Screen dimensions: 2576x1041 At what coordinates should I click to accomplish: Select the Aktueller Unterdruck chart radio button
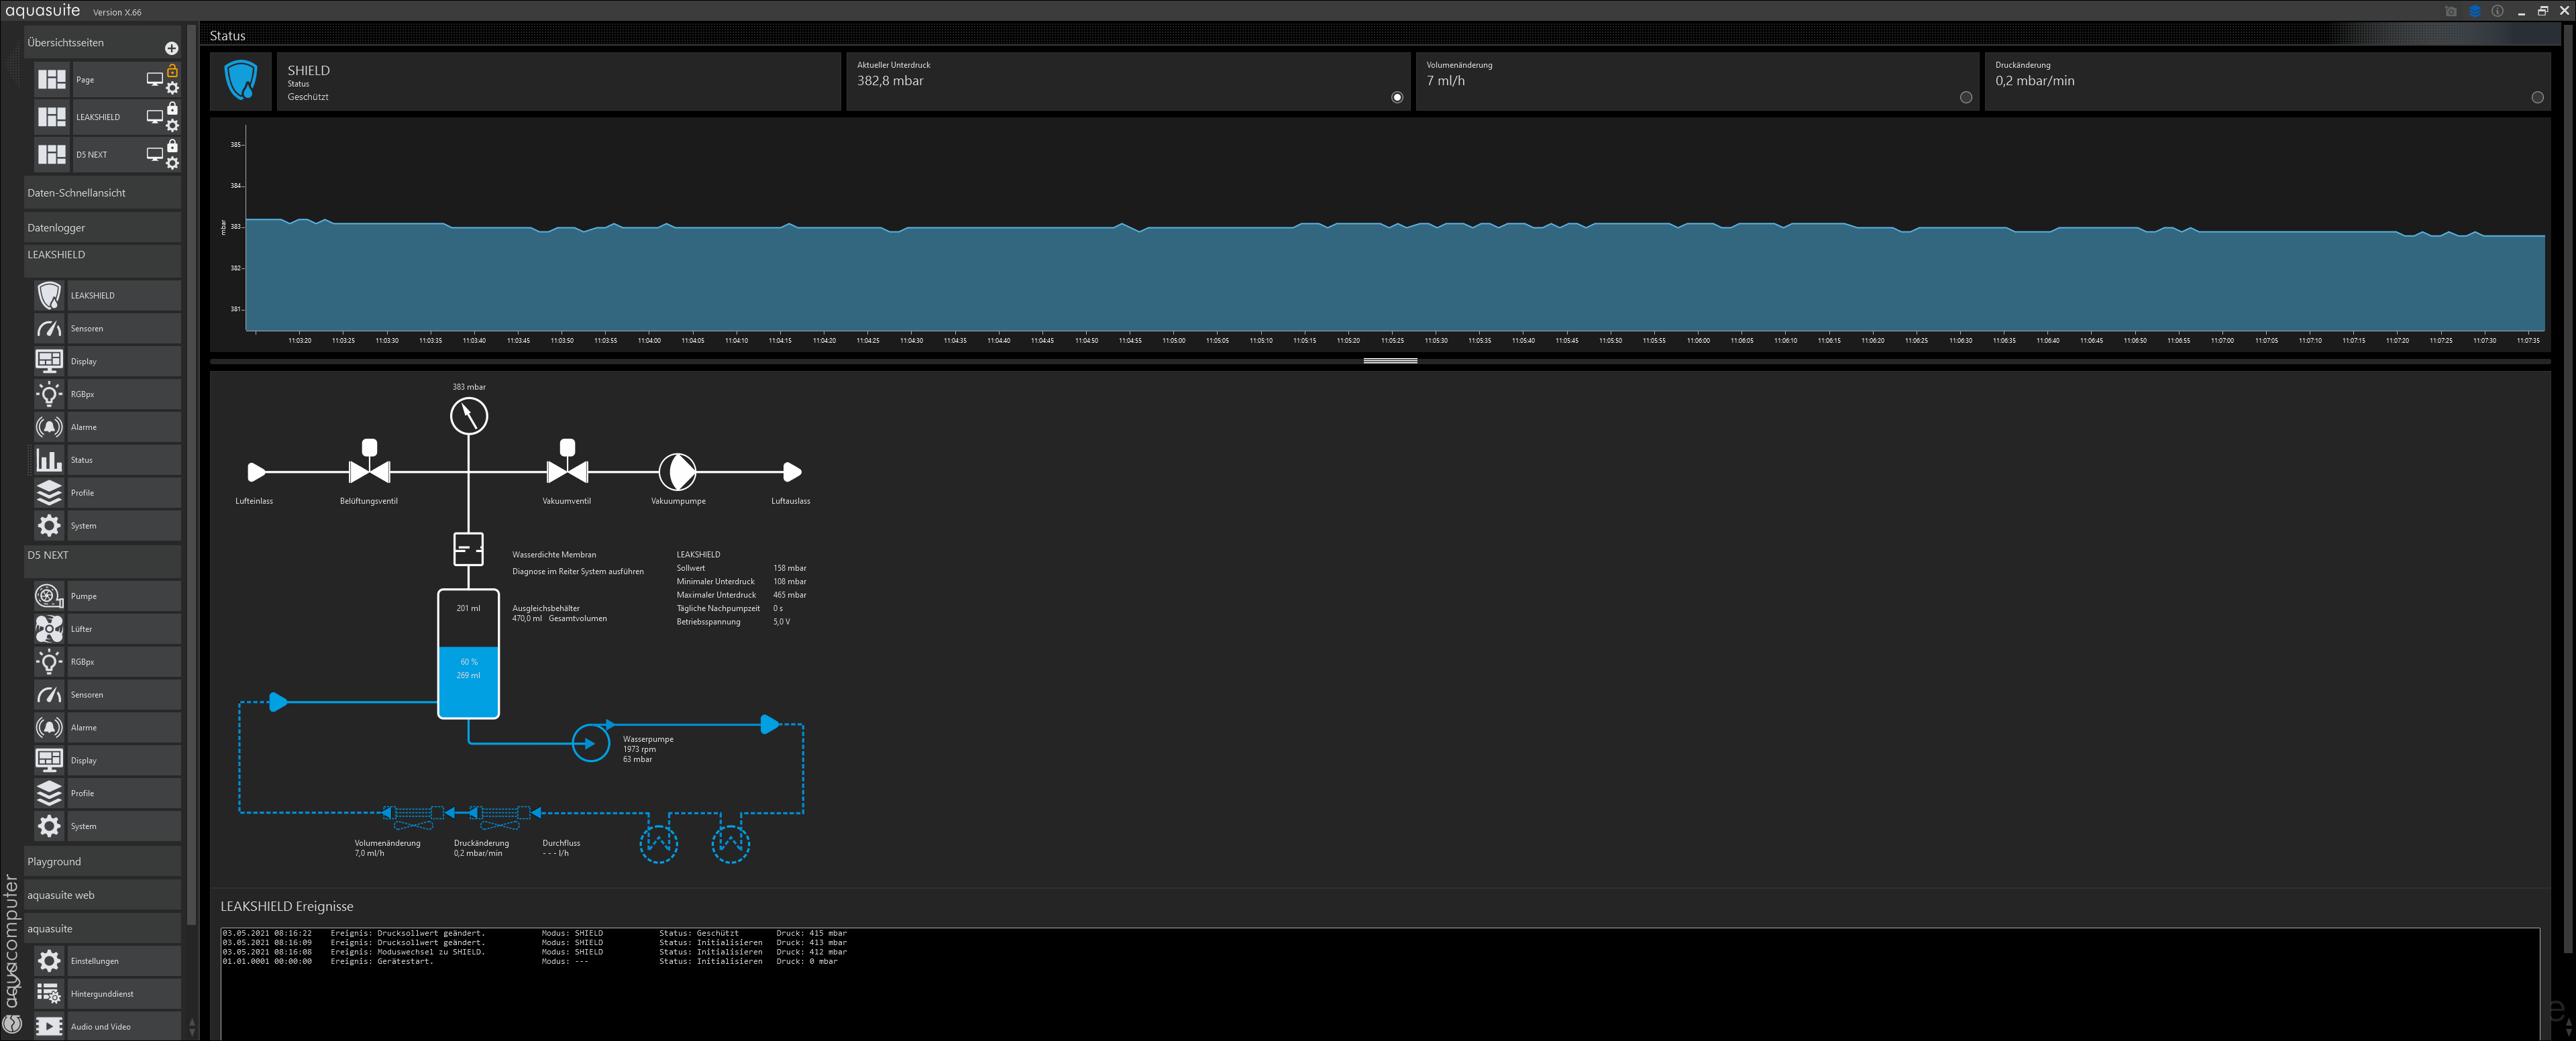1397,97
